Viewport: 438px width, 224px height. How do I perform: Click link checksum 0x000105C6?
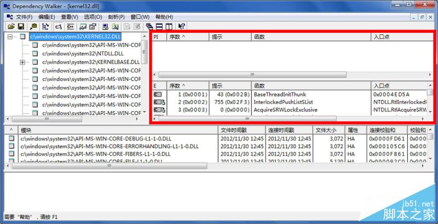tap(387, 146)
